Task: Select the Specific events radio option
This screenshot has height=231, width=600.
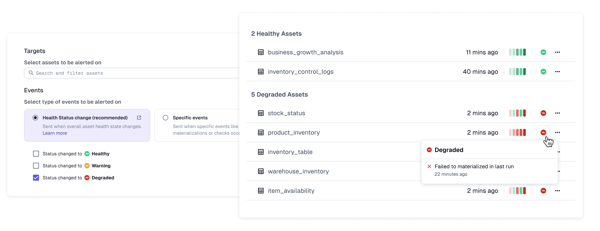Action: click(x=165, y=118)
